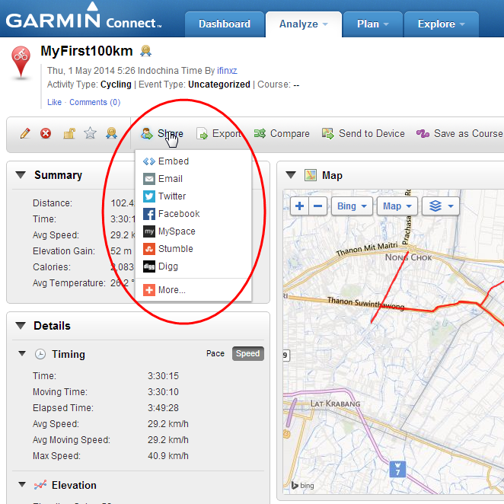Click the Activity Type Cycling value
The image size is (504, 504).
(x=116, y=85)
